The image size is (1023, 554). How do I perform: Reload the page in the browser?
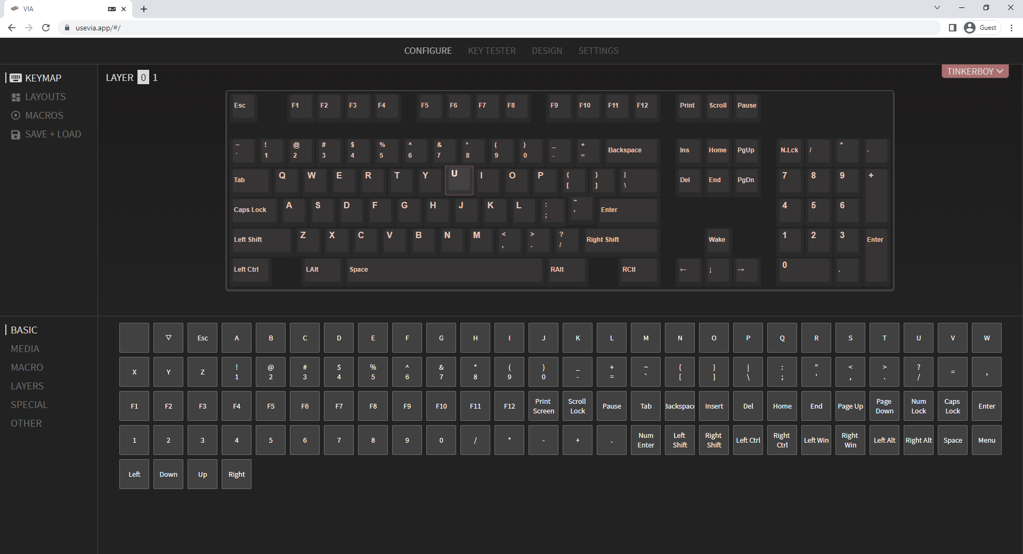(46, 28)
